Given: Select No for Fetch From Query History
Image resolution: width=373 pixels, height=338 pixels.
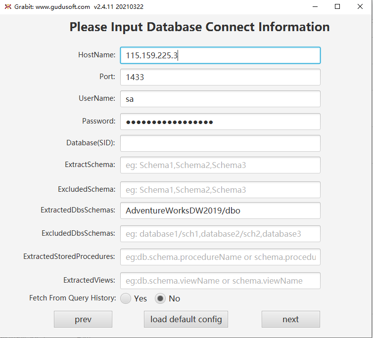Looking at the screenshot, I should [x=161, y=298].
